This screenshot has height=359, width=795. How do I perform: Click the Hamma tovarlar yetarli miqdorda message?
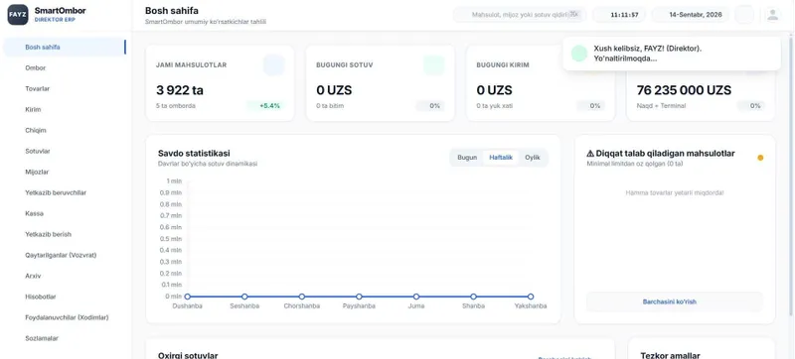point(675,192)
